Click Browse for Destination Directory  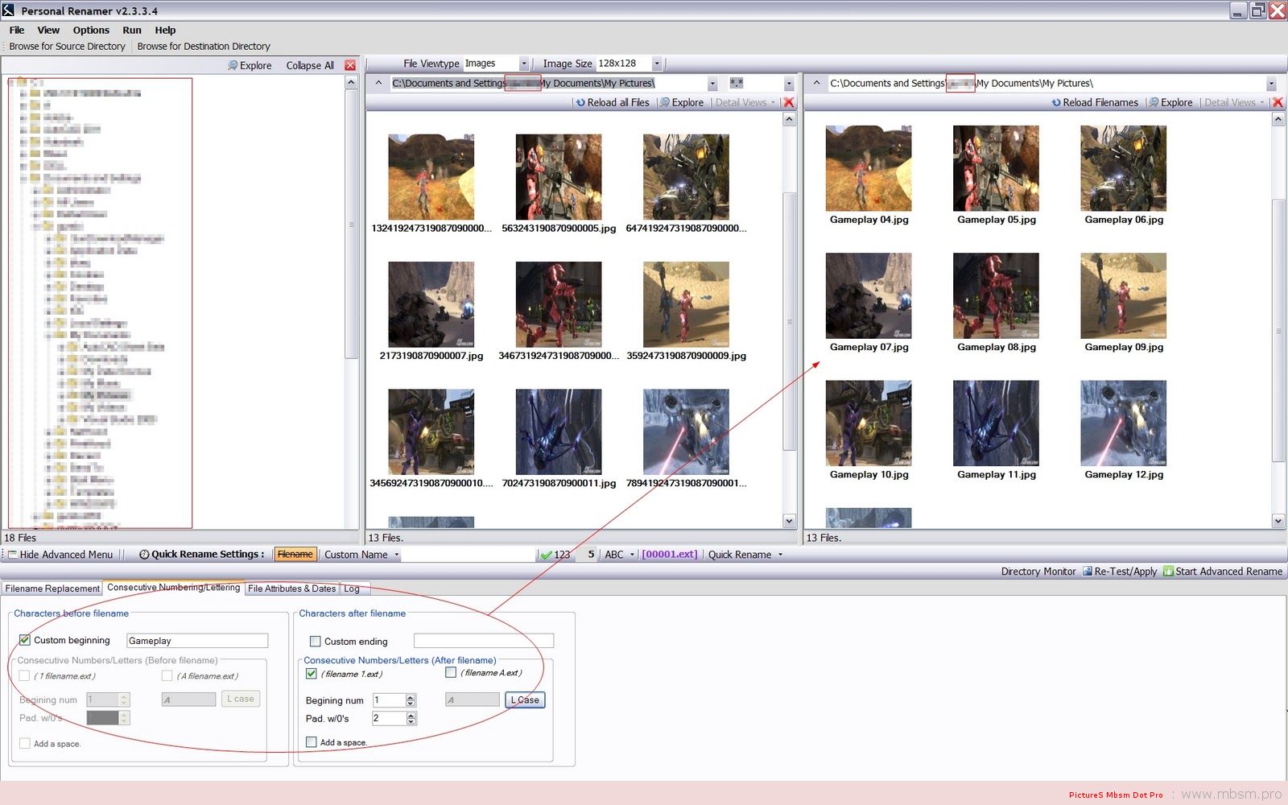click(x=204, y=47)
